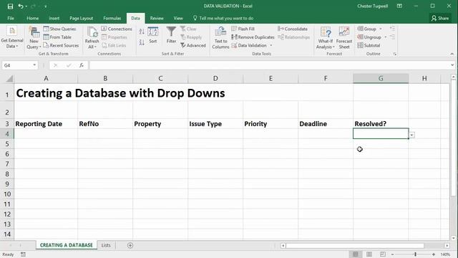Select column A header
Image resolution: width=458 pixels, height=258 pixels.
coord(46,78)
